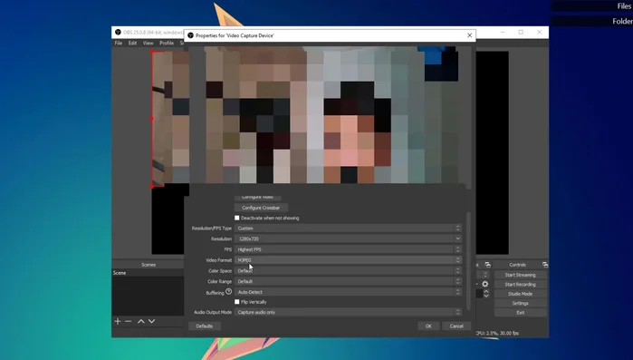Expand the Color Range dropdown
The width and height of the screenshot is (633, 360).
tap(348, 281)
